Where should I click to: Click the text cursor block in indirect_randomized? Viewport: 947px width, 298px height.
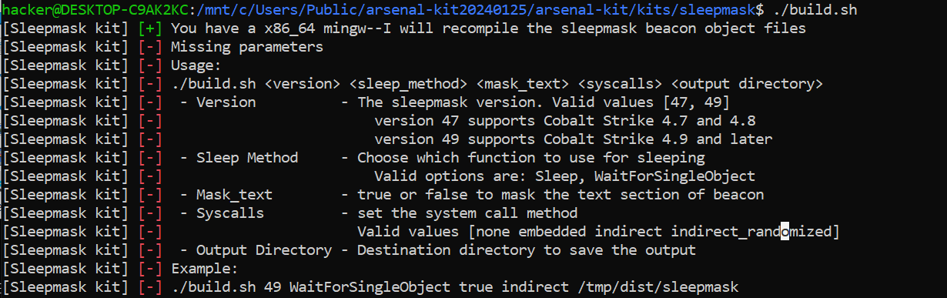(x=785, y=231)
